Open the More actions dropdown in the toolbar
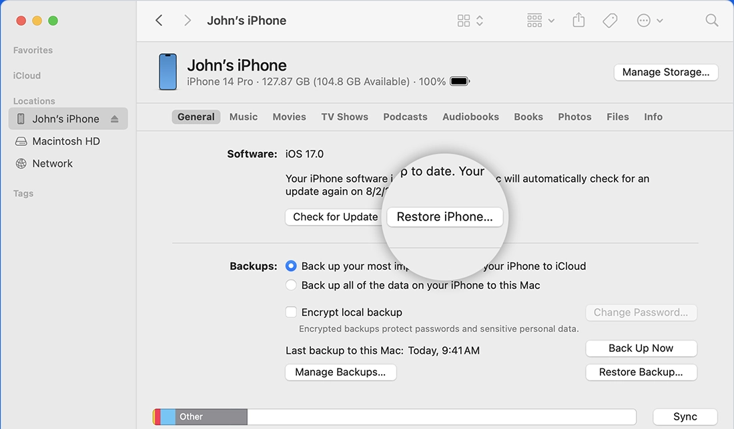Image resolution: width=734 pixels, height=429 pixels. click(x=649, y=21)
